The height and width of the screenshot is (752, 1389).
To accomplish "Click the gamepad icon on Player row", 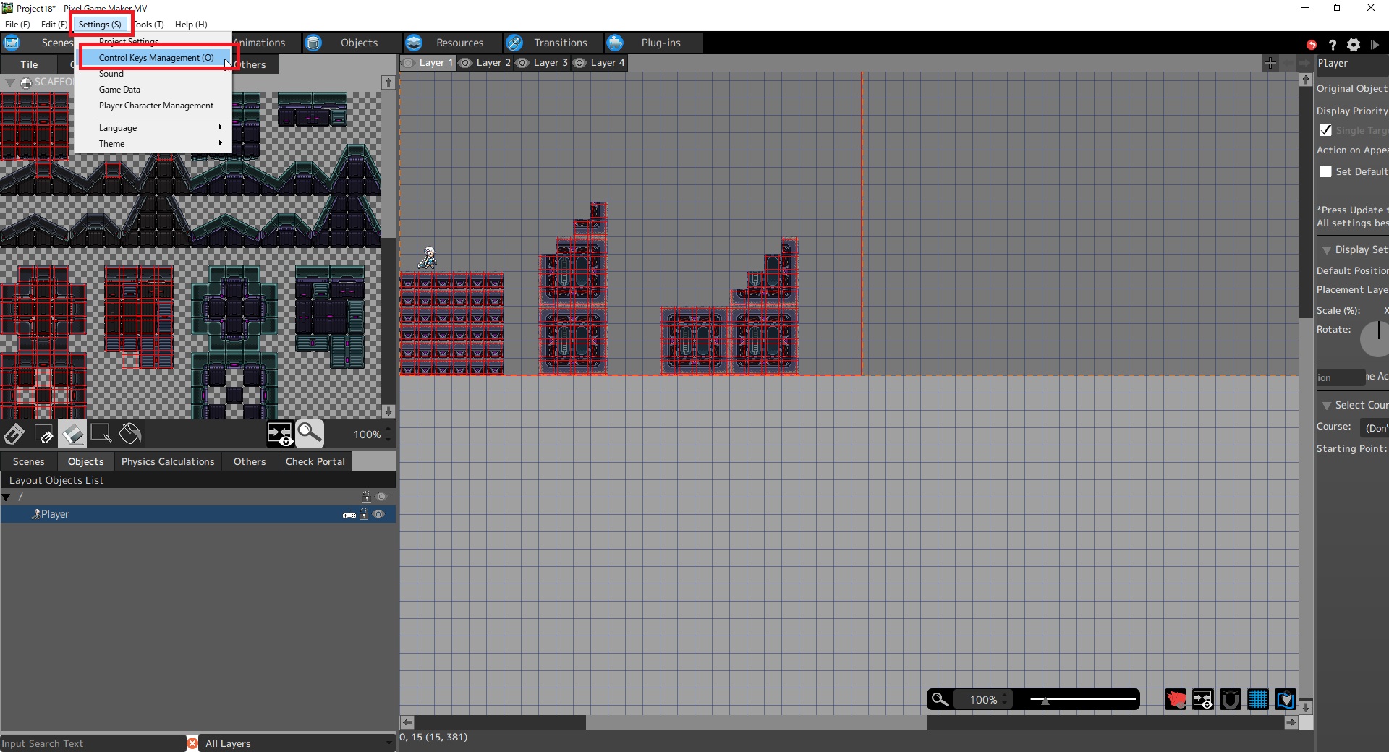I will click(x=349, y=515).
